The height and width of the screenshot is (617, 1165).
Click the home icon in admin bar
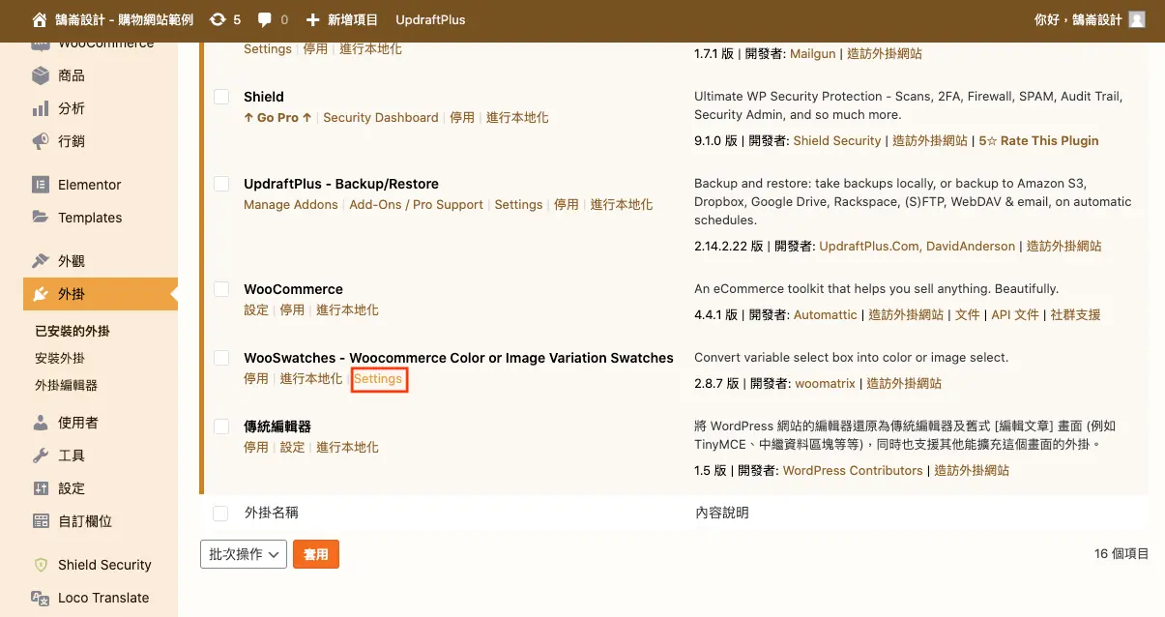click(x=40, y=19)
